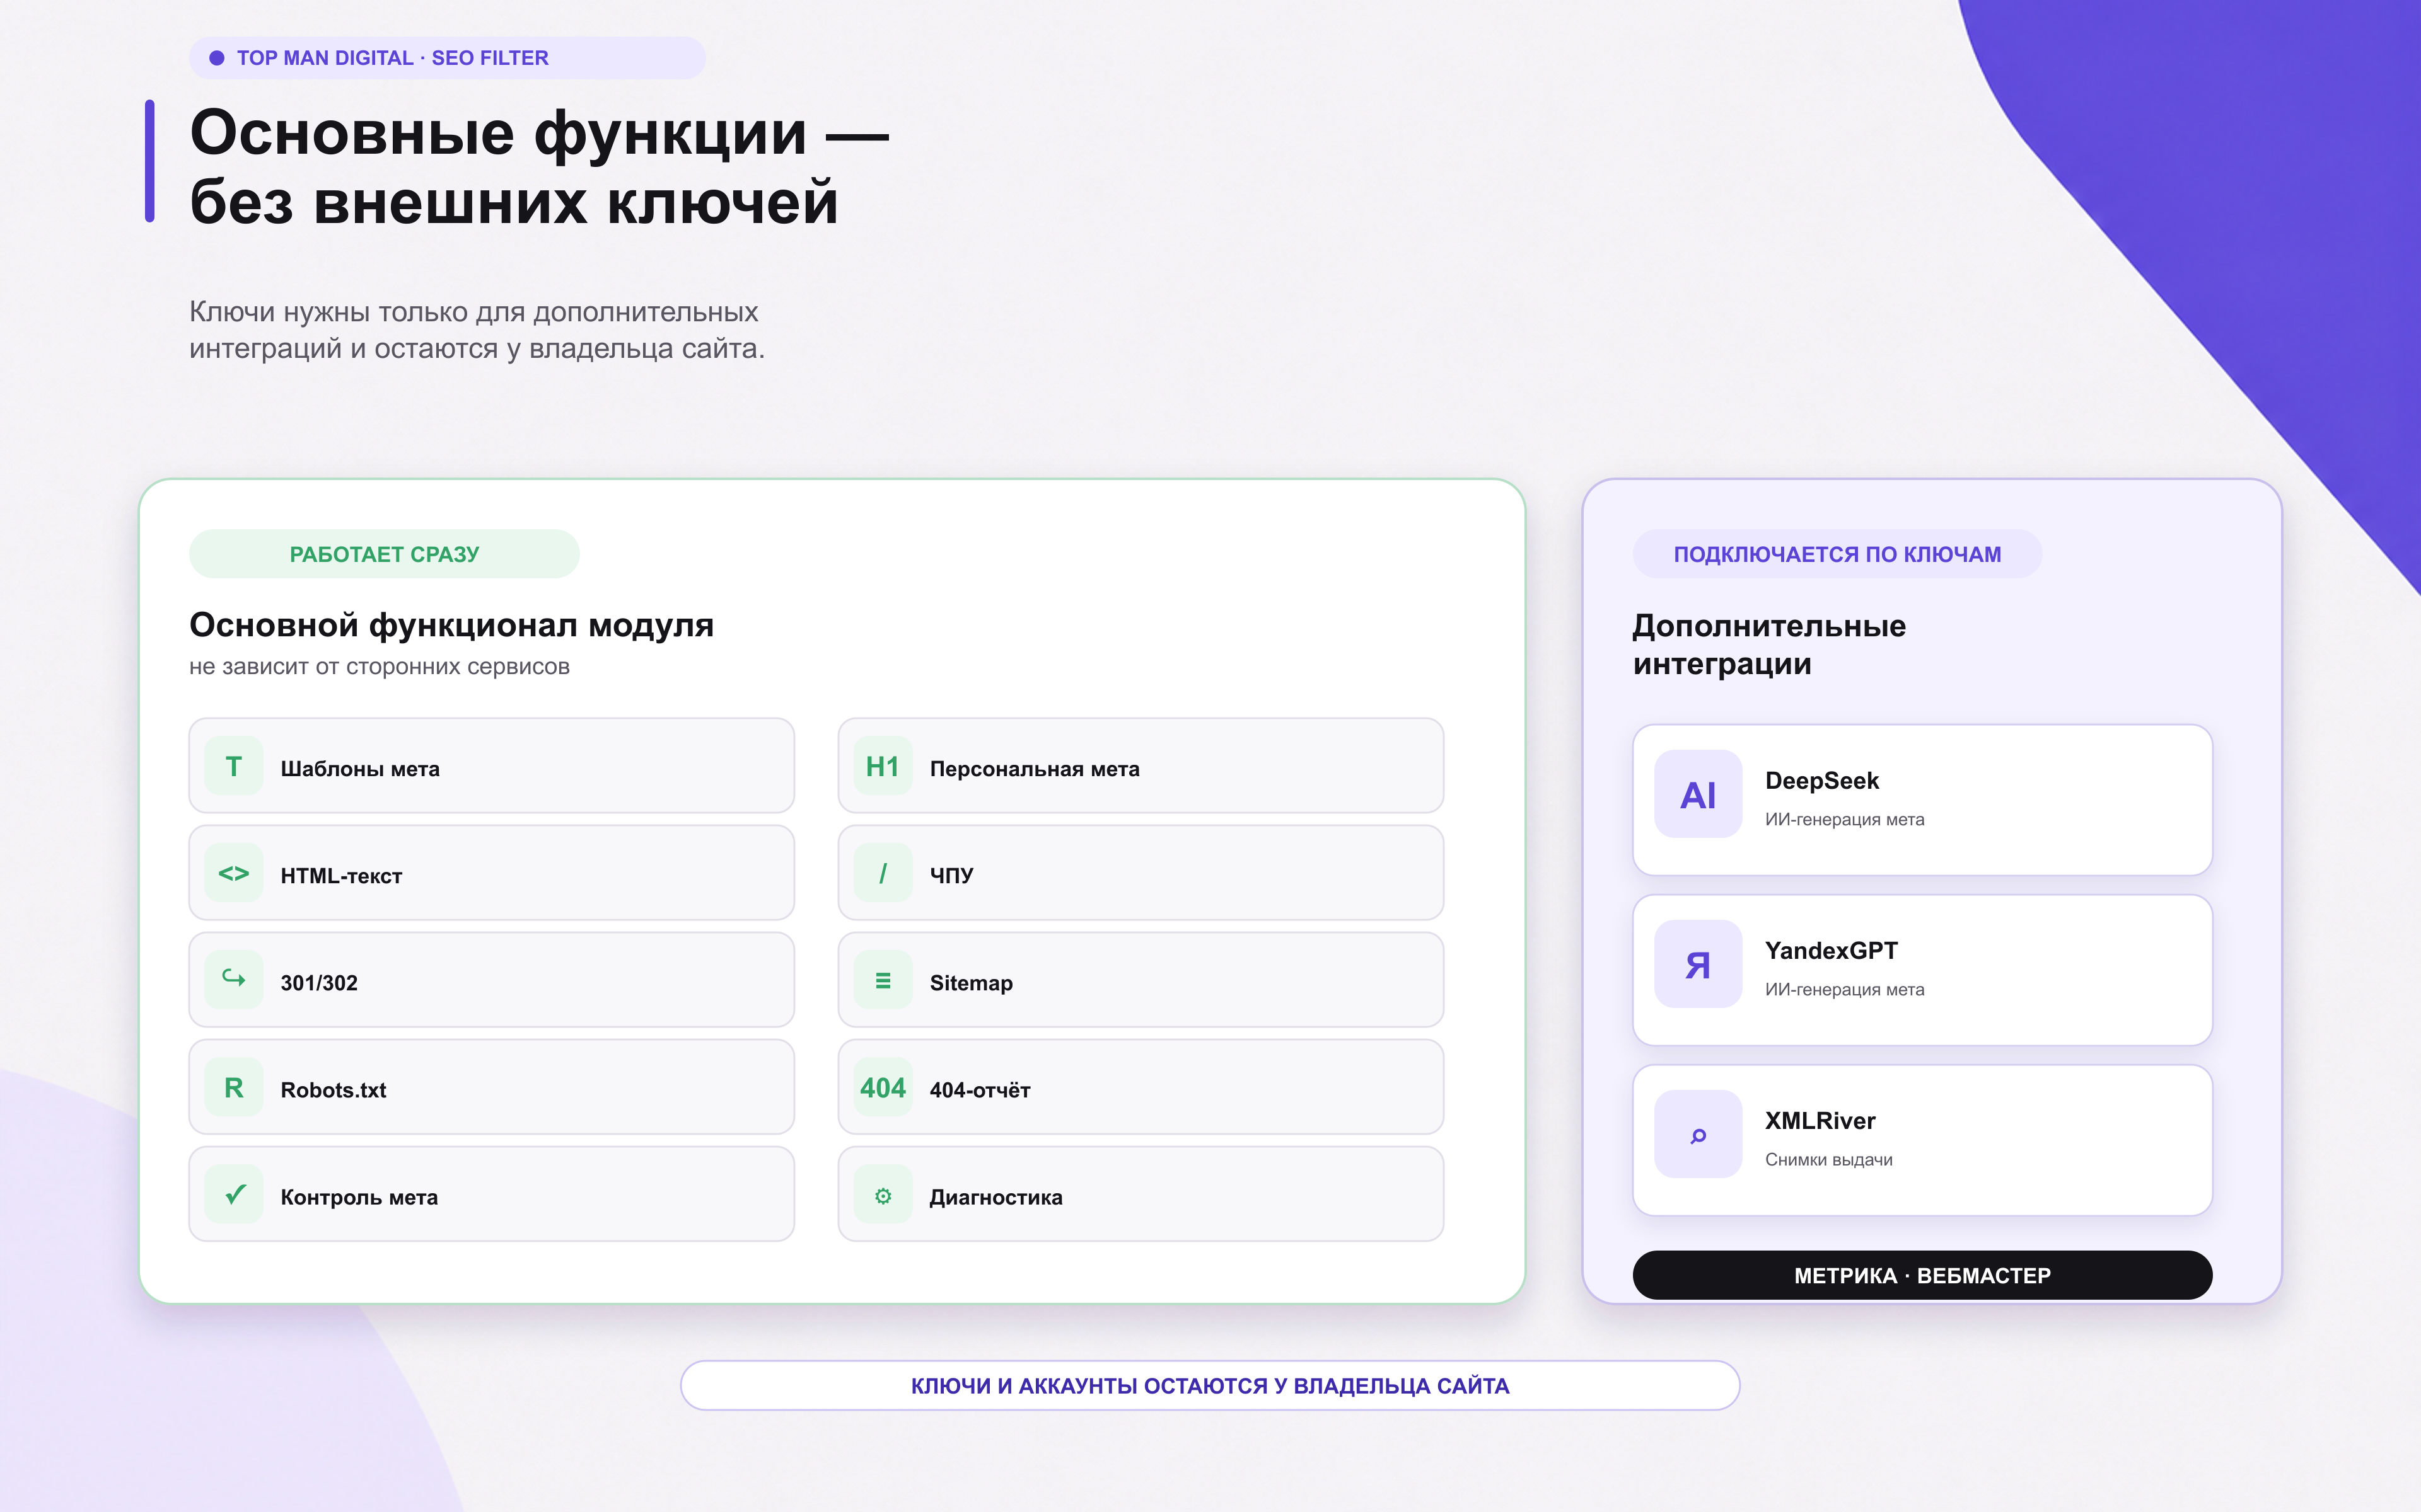Screen dimensions: 2421x1512
Task: Click the gear icon beside Диагностика
Action: click(883, 1194)
